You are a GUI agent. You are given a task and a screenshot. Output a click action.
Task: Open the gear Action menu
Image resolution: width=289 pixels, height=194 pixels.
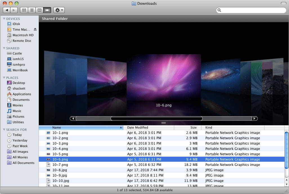(59, 10)
